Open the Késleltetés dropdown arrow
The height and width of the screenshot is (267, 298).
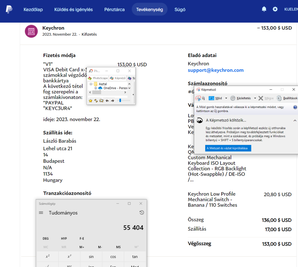click(x=255, y=98)
